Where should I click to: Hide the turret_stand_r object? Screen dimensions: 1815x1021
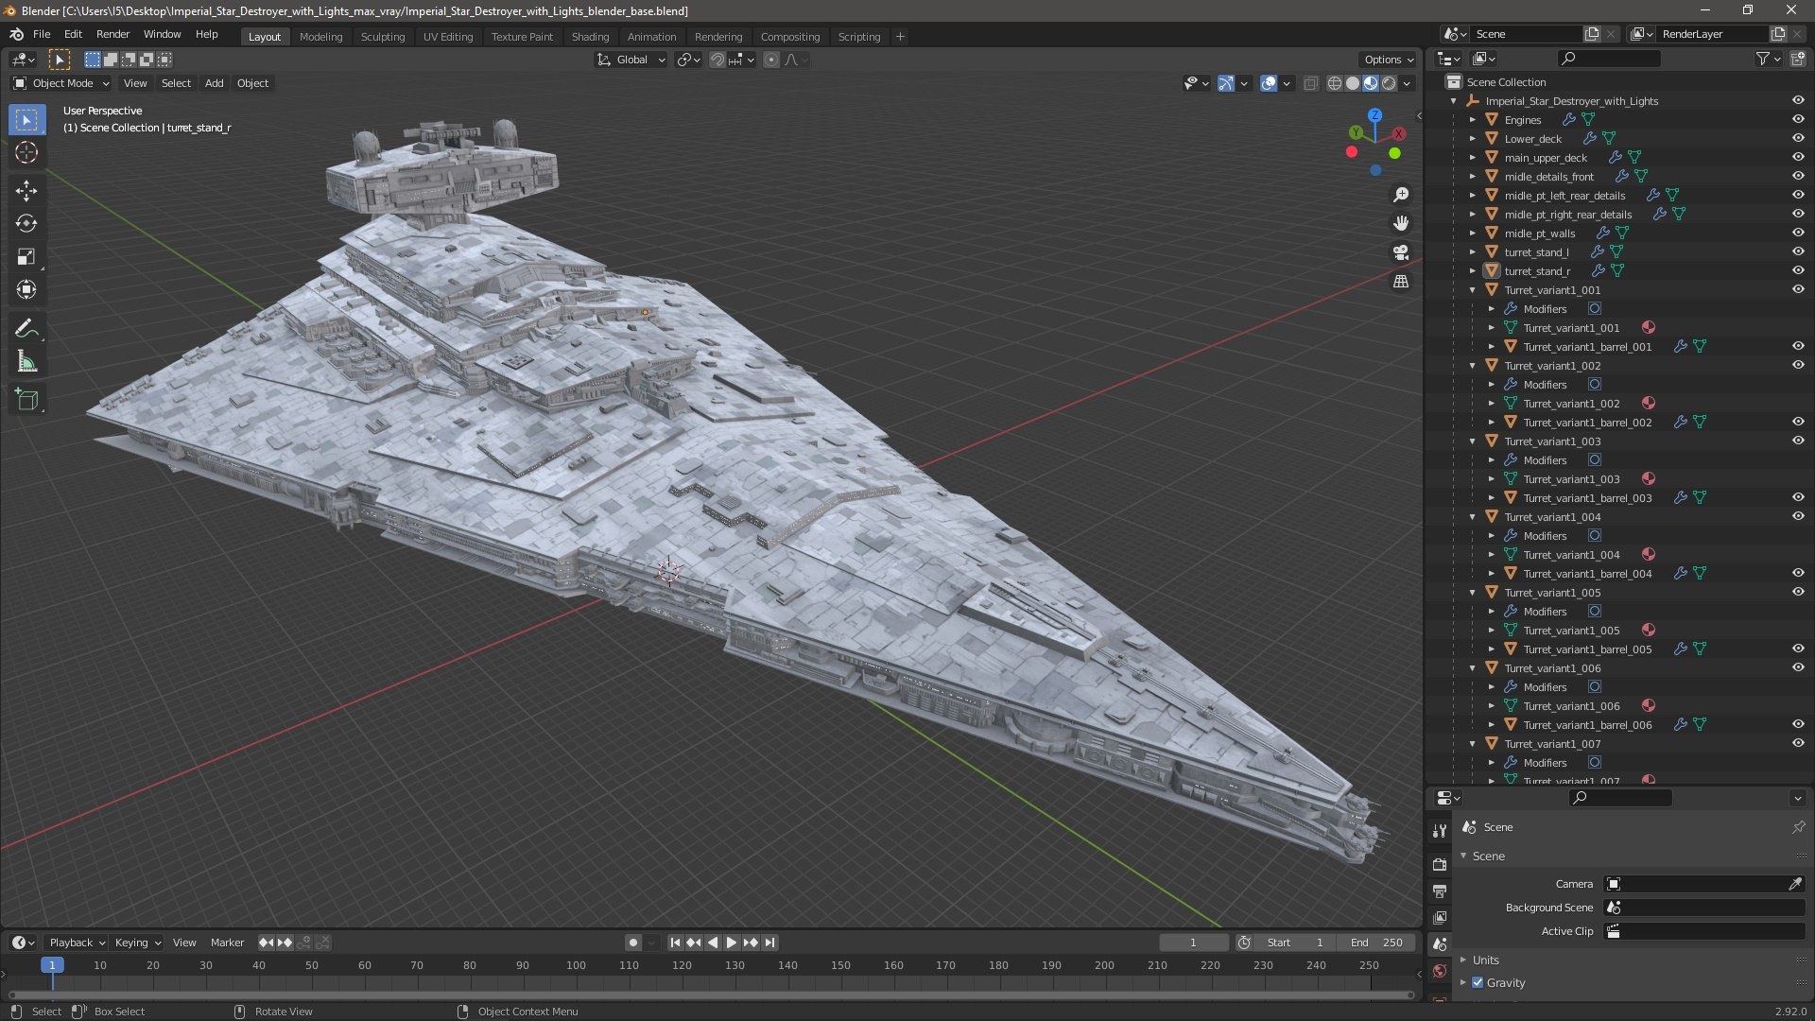click(1798, 271)
